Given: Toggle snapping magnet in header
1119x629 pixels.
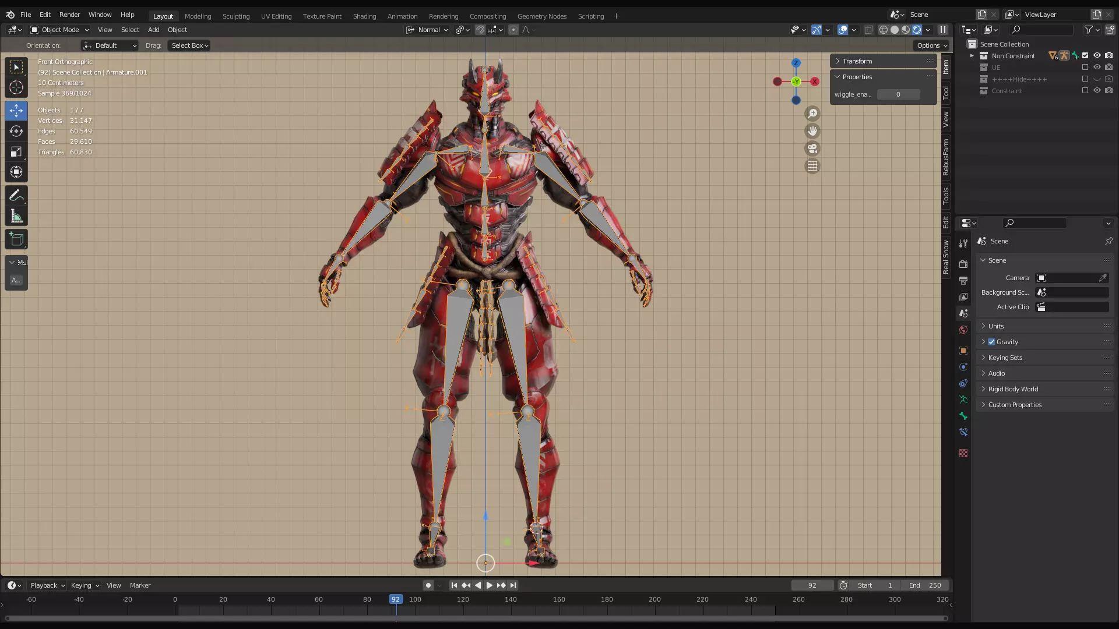Looking at the screenshot, I should [x=480, y=30].
